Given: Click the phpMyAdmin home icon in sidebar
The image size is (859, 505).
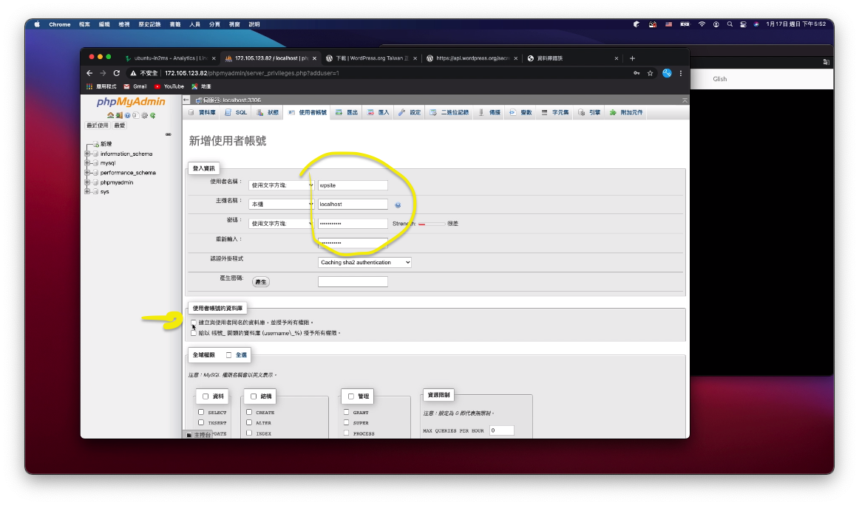Looking at the screenshot, I should pos(111,115).
